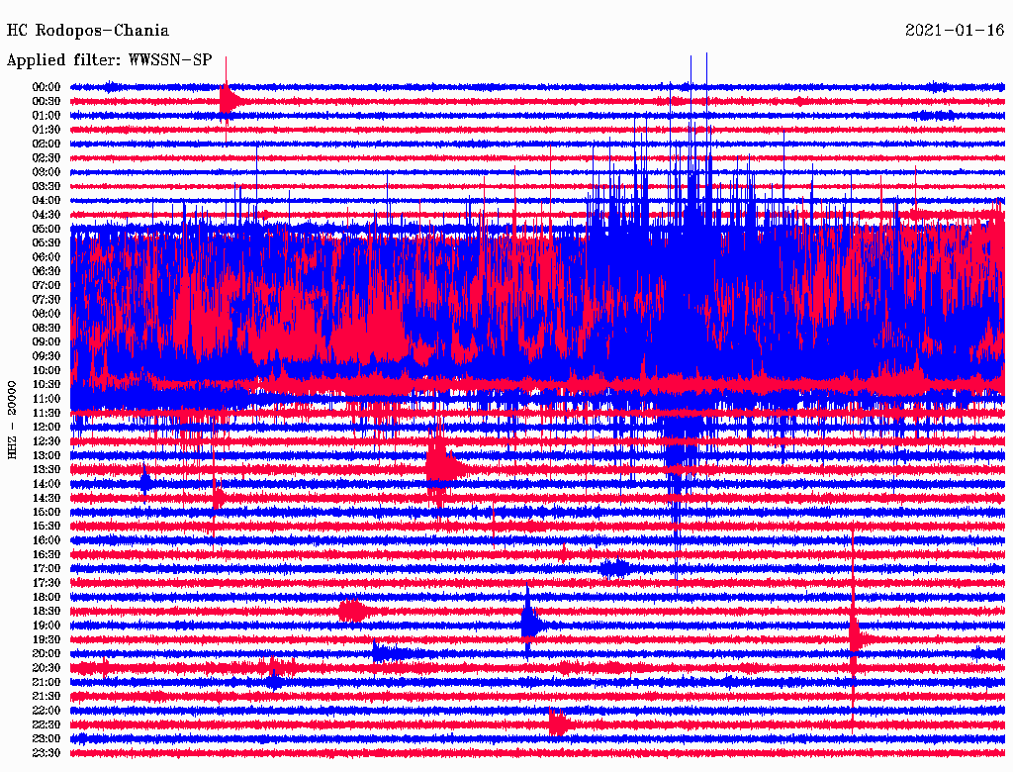Select the blue event on the 20:00 trace
The width and height of the screenshot is (1013, 772).
[x=389, y=652]
